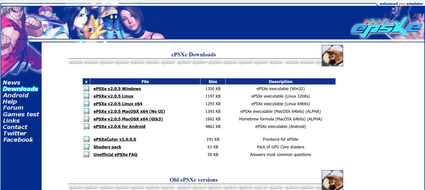
Task: Click the ePSXe executable (Android) description
Action: (x=280, y=126)
